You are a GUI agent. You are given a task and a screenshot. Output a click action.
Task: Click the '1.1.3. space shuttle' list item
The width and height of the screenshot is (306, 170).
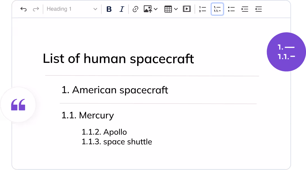point(117,142)
